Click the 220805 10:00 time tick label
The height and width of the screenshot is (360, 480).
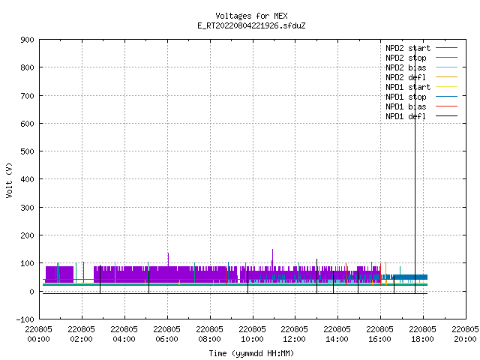pyautogui.click(x=252, y=334)
